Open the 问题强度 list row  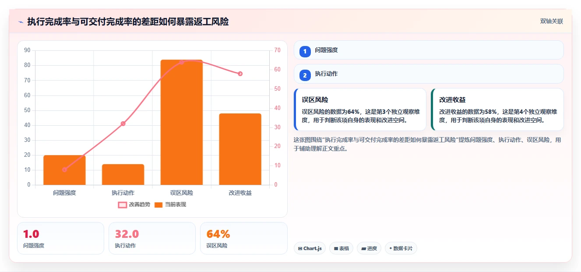(429, 50)
